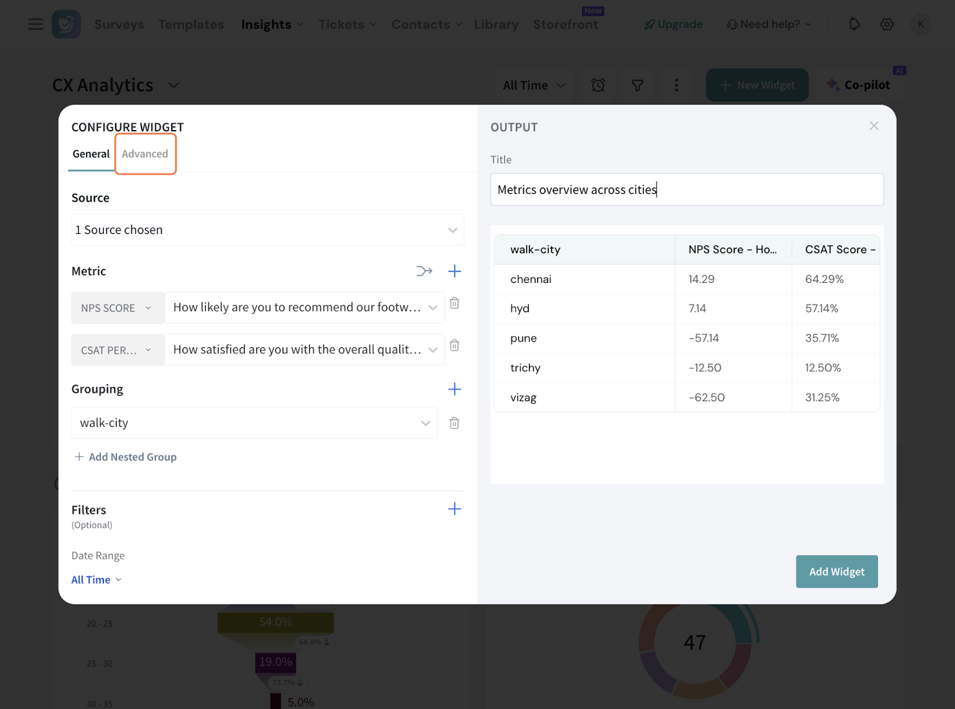The image size is (955, 709).
Task: Delete the NPS Score metric row
Action: coord(454,303)
